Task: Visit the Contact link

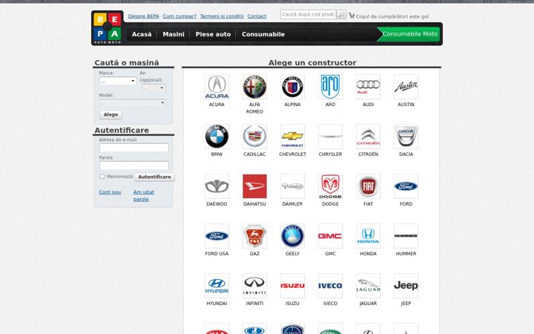Action: 257,16
